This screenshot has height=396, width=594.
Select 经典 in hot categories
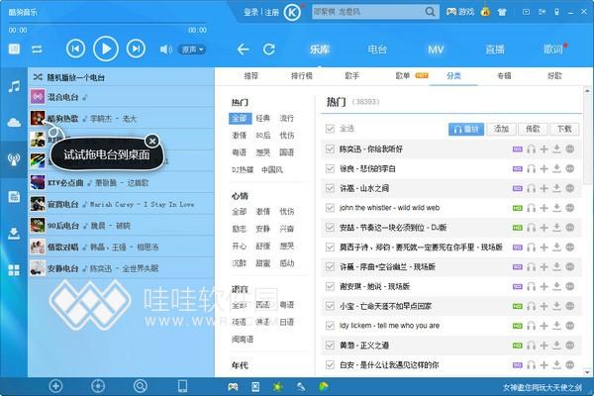coord(263,118)
